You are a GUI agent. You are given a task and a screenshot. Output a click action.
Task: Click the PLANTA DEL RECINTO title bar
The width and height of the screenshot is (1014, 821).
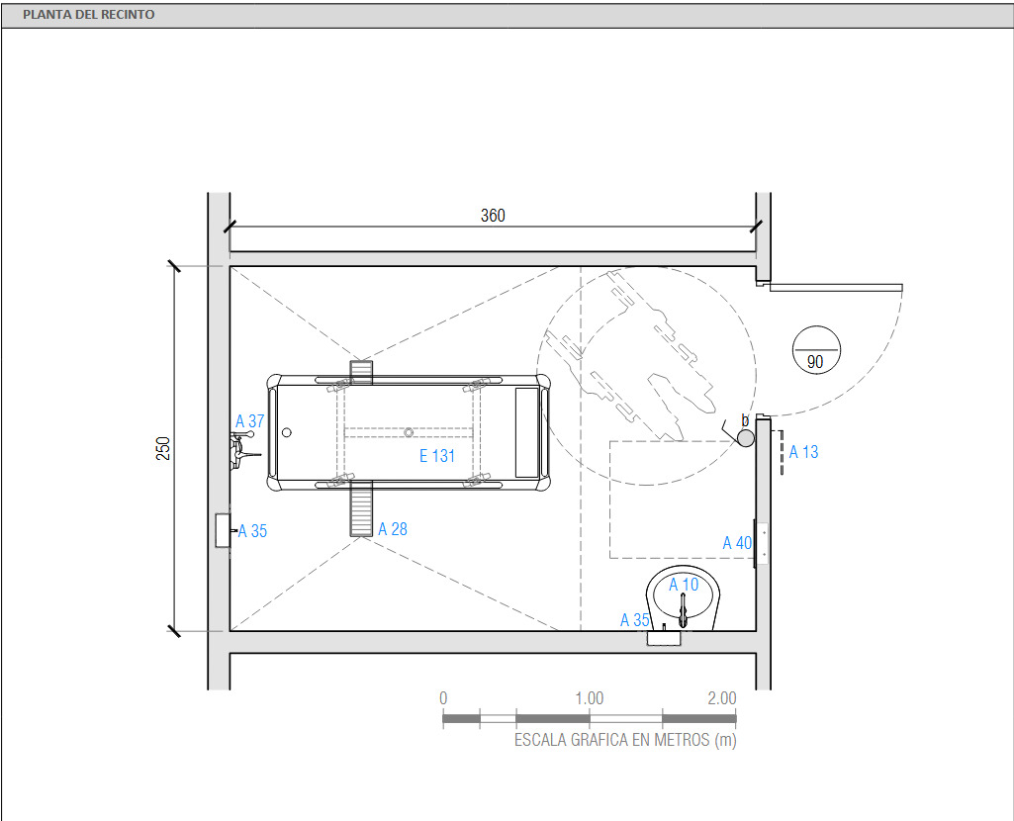89,15
